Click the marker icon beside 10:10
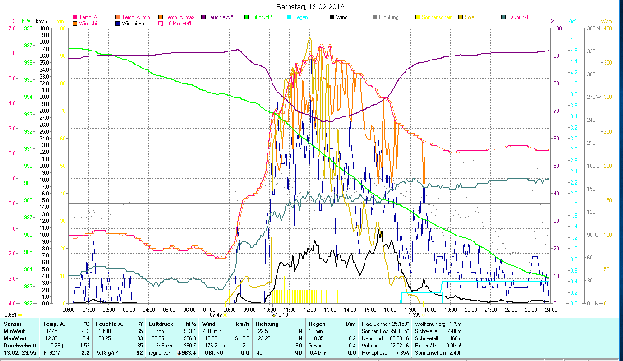The height and width of the screenshot is (361, 623). (273, 315)
